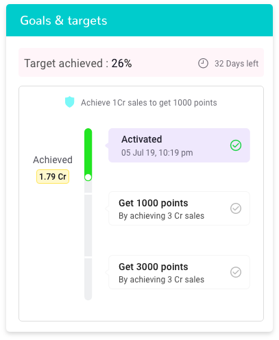Click the Achieved label
Viewport: 279px width, 340px height.
pyautogui.click(x=53, y=160)
